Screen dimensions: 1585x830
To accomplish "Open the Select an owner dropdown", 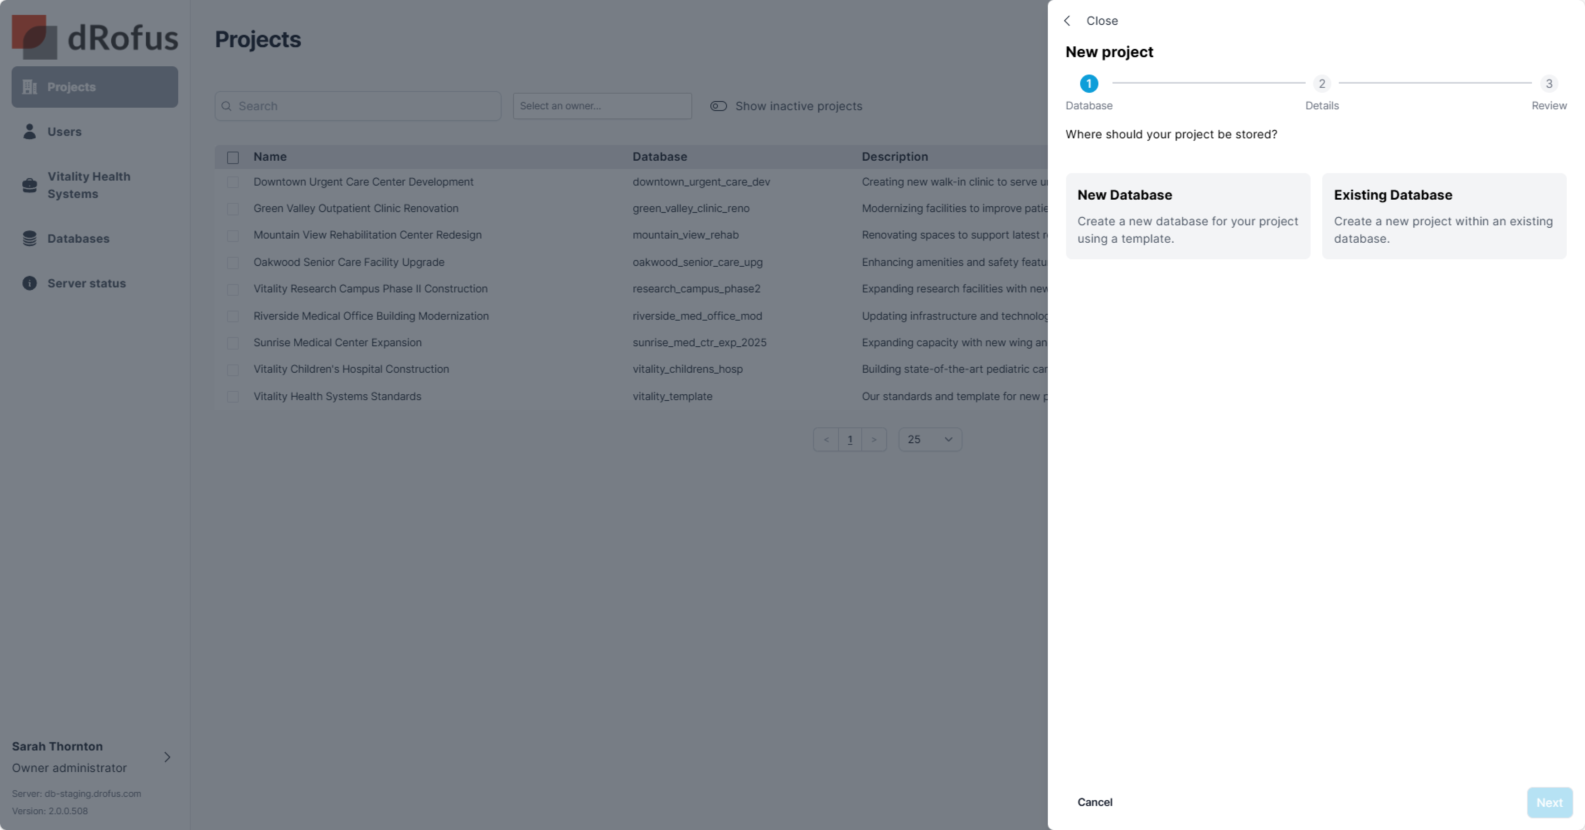I will point(602,106).
